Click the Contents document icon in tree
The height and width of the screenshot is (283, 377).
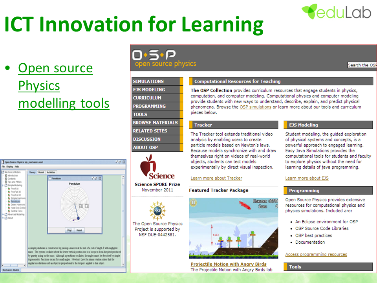click(x=6, y=179)
